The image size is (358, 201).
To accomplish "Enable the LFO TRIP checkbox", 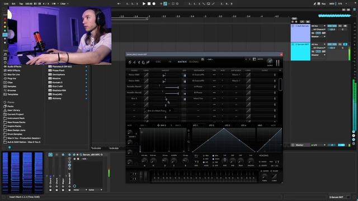I will tap(213, 162).
